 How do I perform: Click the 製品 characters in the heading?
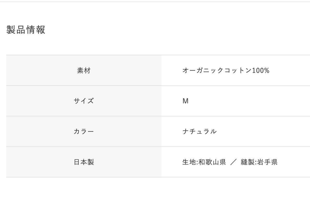(x=16, y=30)
